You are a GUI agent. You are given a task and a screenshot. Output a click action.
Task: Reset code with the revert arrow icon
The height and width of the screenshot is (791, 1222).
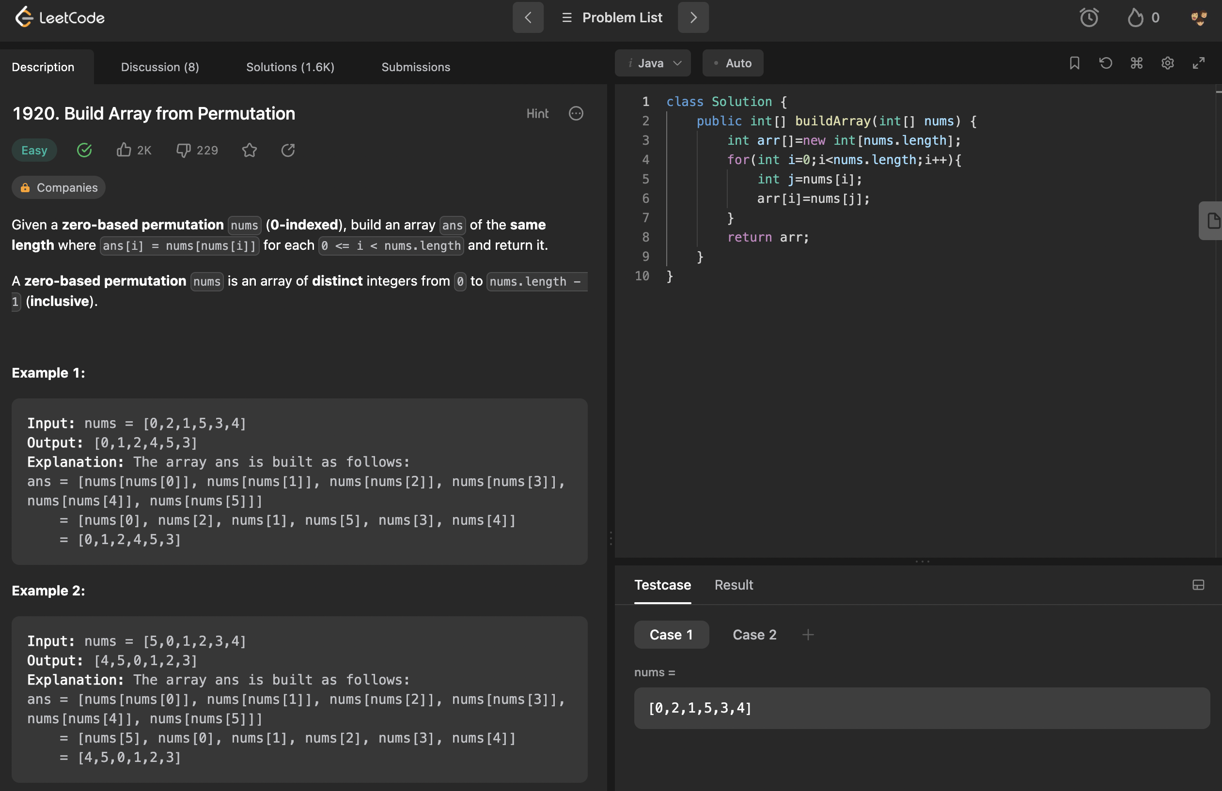pos(1105,63)
